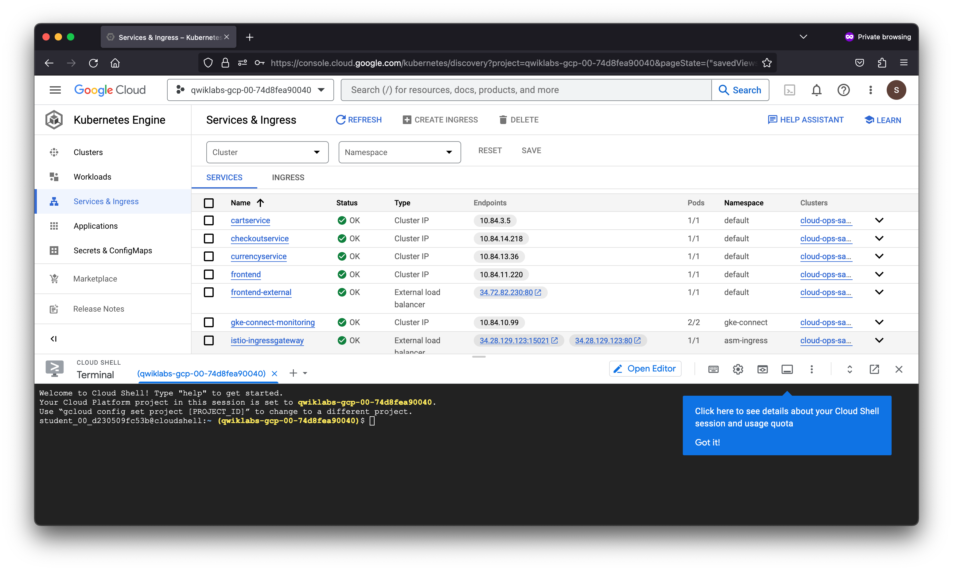The image size is (953, 571).
Task: Open Cloud Shell more options menu
Action: [x=811, y=369]
